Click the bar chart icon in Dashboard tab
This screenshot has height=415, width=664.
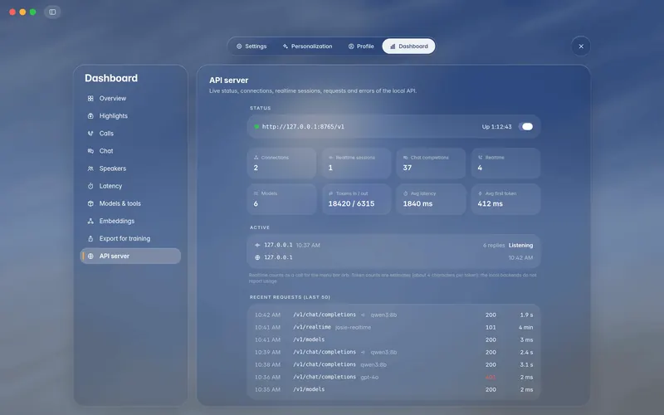[393, 46]
